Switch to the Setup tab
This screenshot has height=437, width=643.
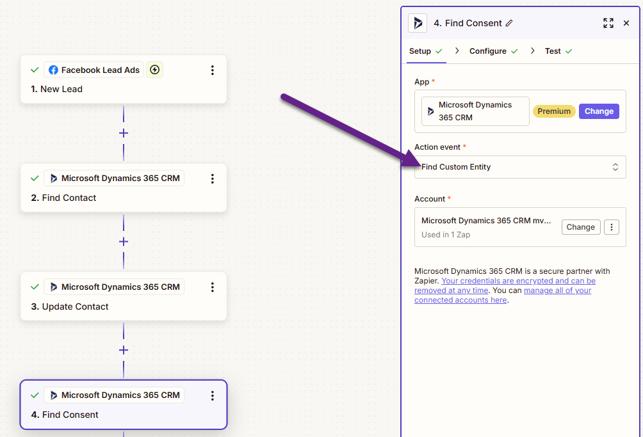[x=420, y=51]
